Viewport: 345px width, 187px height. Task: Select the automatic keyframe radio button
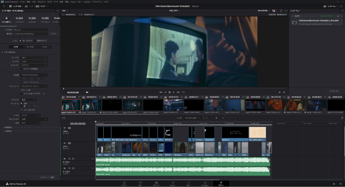21,103
